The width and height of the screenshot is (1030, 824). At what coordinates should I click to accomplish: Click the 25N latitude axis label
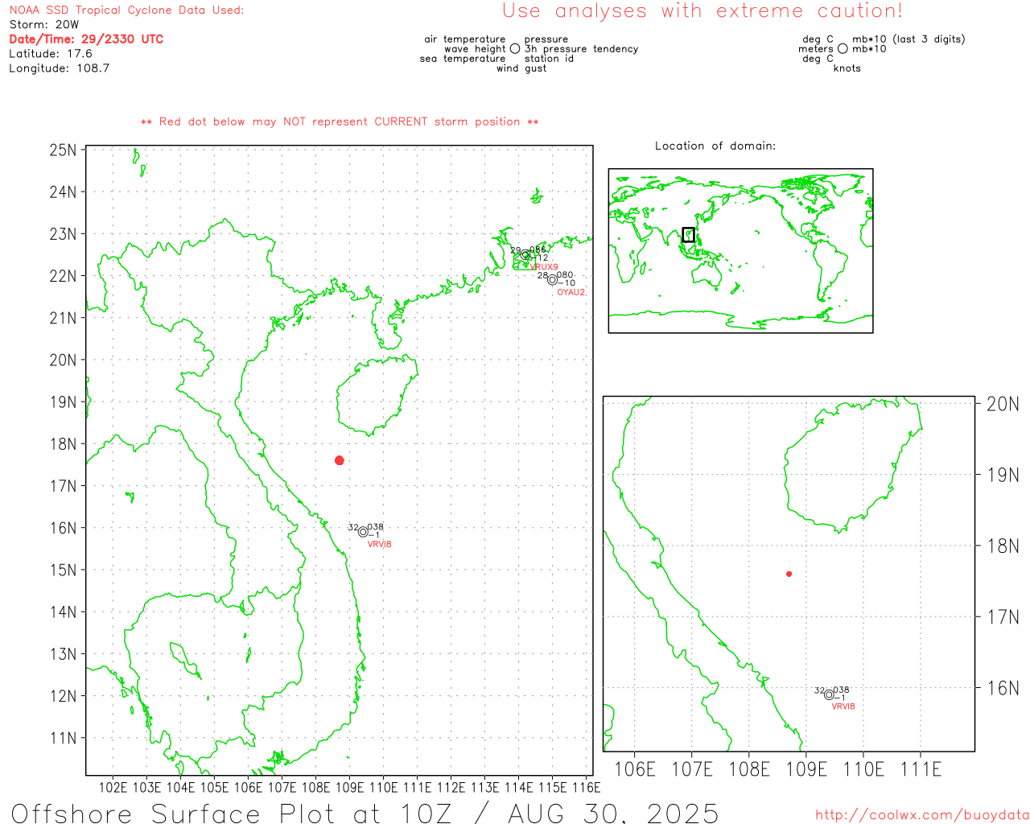coord(63,150)
